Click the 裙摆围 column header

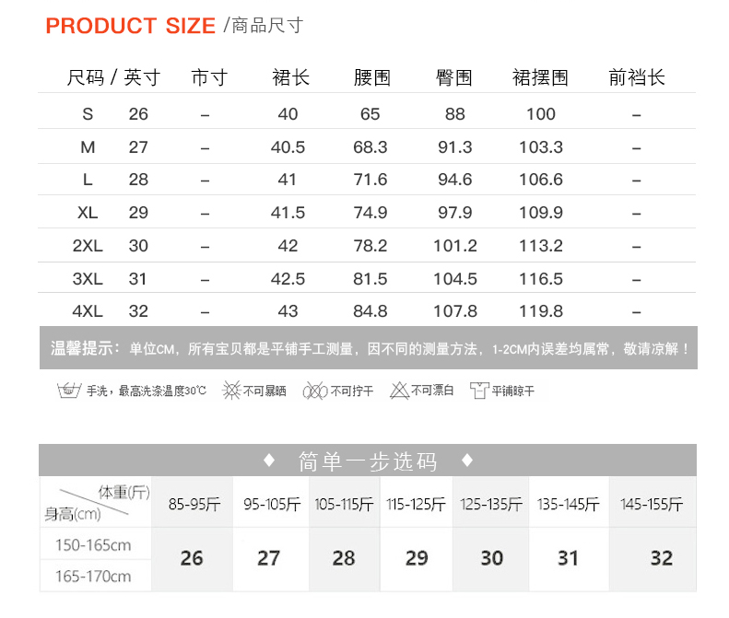(540, 78)
